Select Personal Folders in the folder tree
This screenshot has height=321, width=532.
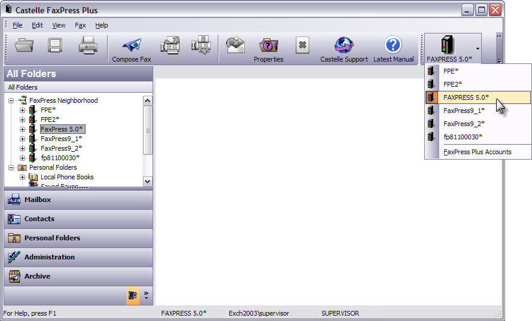pos(53,167)
